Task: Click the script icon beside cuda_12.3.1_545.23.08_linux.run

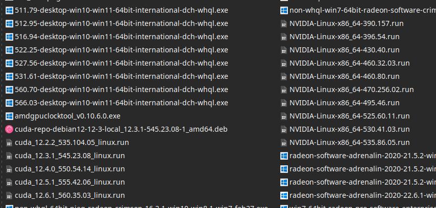Action: [9, 156]
